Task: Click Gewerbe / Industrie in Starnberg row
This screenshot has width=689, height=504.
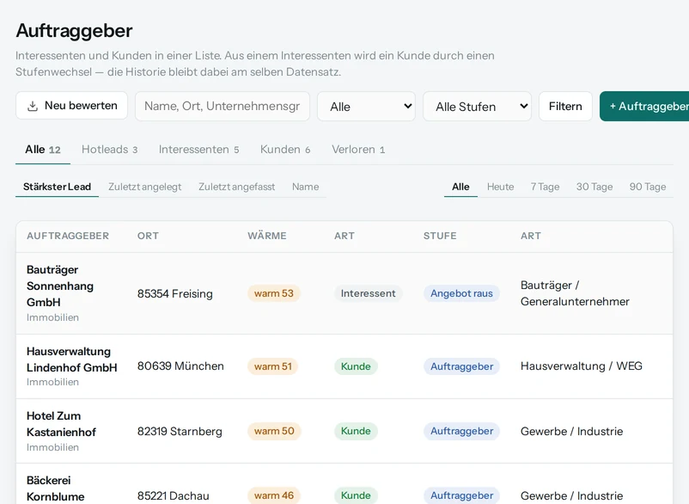Action: coord(571,431)
